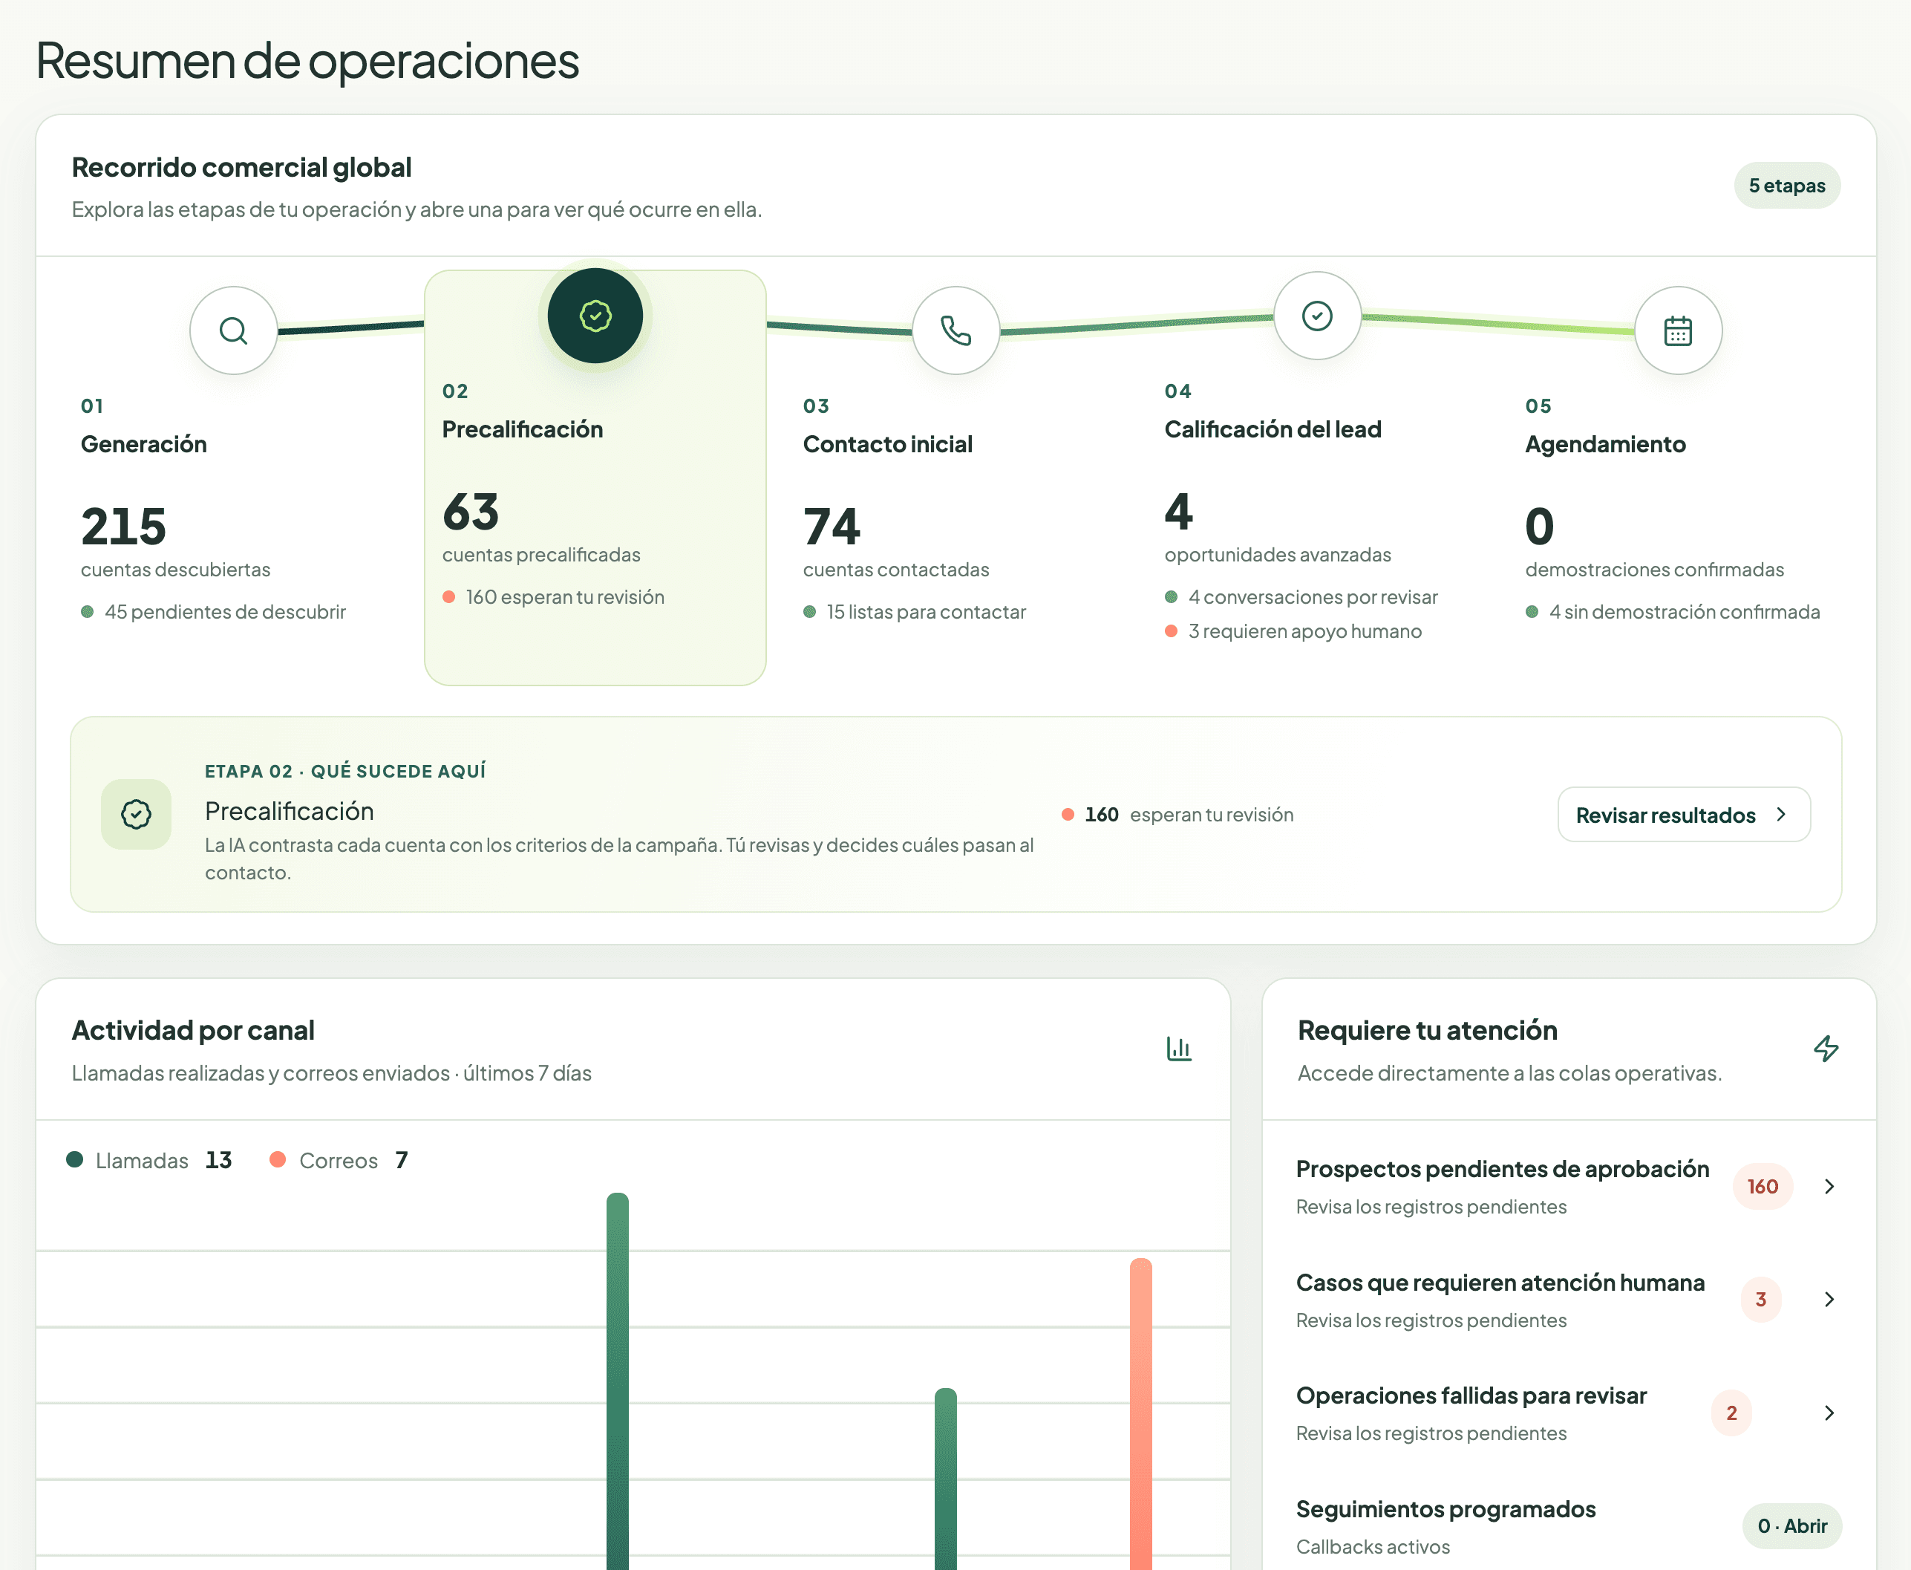Click the bar chart icon in Actividad por canal
The image size is (1911, 1570).
[1179, 1049]
